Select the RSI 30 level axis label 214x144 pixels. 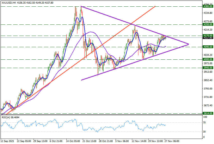click(205, 132)
